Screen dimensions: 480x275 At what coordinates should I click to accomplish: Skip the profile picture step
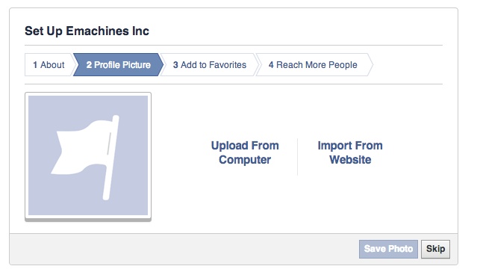point(435,249)
